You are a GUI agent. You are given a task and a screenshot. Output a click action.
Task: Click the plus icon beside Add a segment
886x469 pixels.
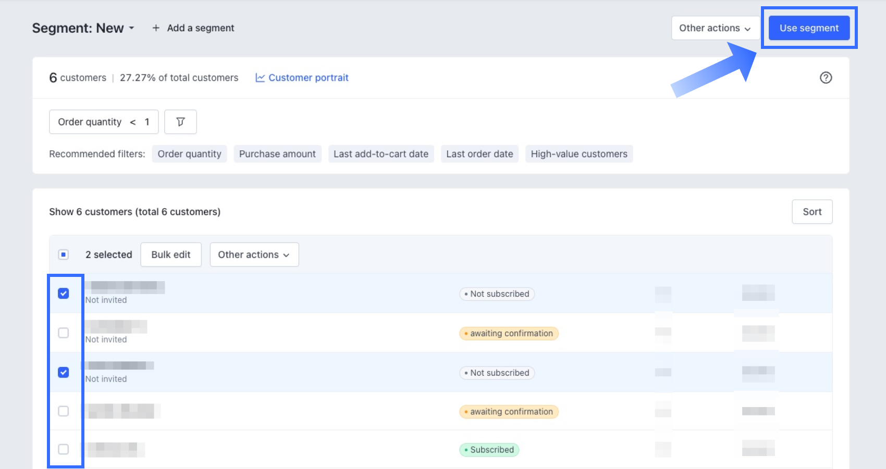point(156,28)
